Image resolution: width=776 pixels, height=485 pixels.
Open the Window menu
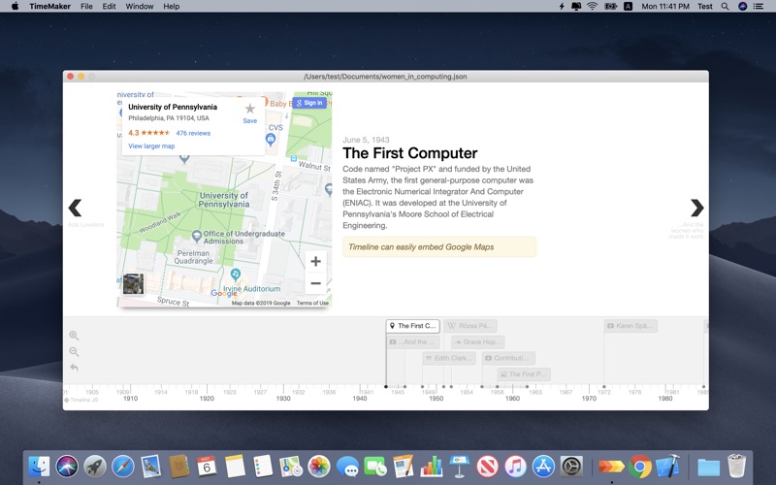139,7
